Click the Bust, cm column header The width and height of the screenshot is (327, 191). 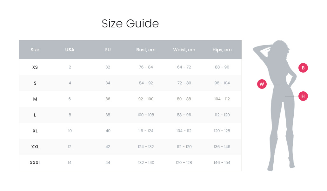click(x=146, y=50)
